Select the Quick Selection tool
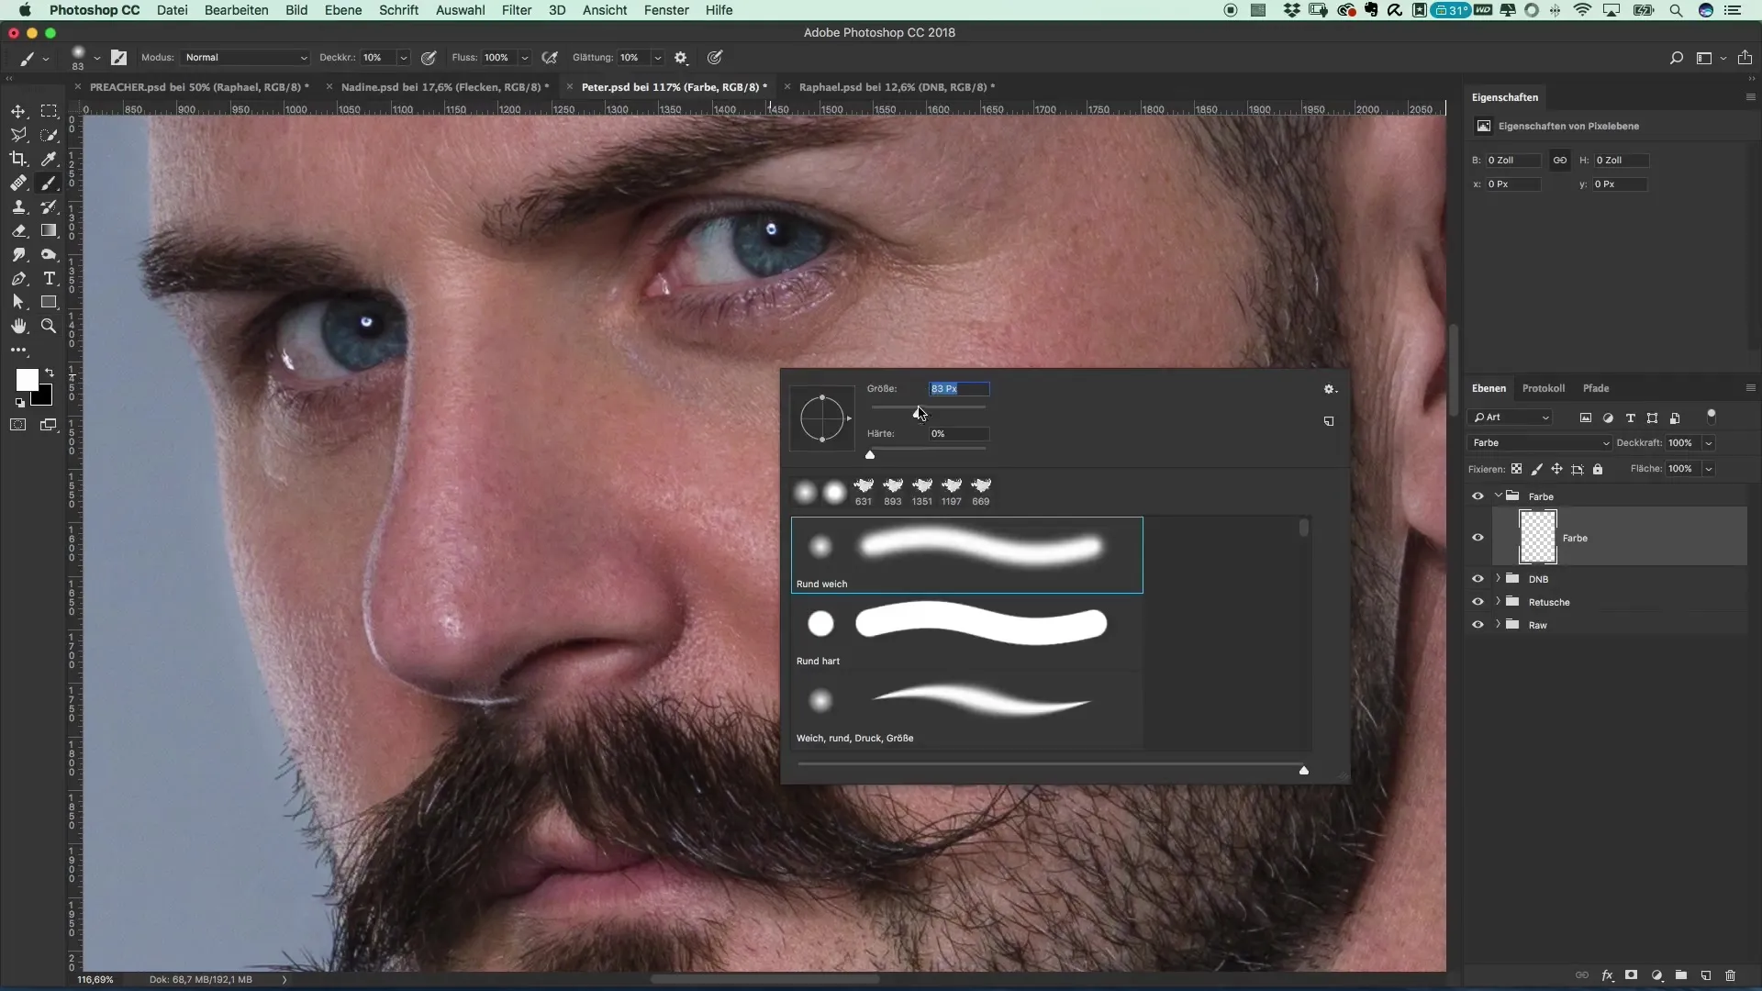 [50, 135]
